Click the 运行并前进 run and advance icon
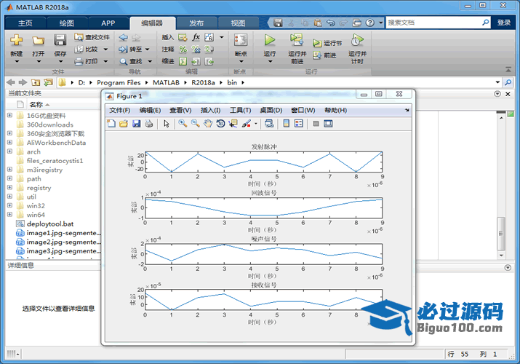Image resolution: width=520 pixels, height=364 pixels. point(297,40)
